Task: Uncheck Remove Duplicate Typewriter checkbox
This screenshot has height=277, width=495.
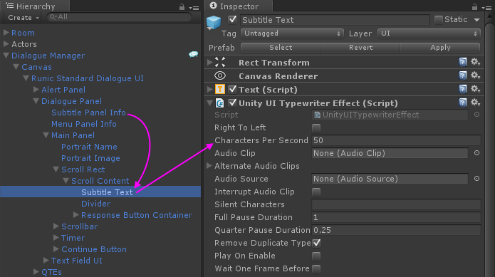Action: (x=316, y=243)
